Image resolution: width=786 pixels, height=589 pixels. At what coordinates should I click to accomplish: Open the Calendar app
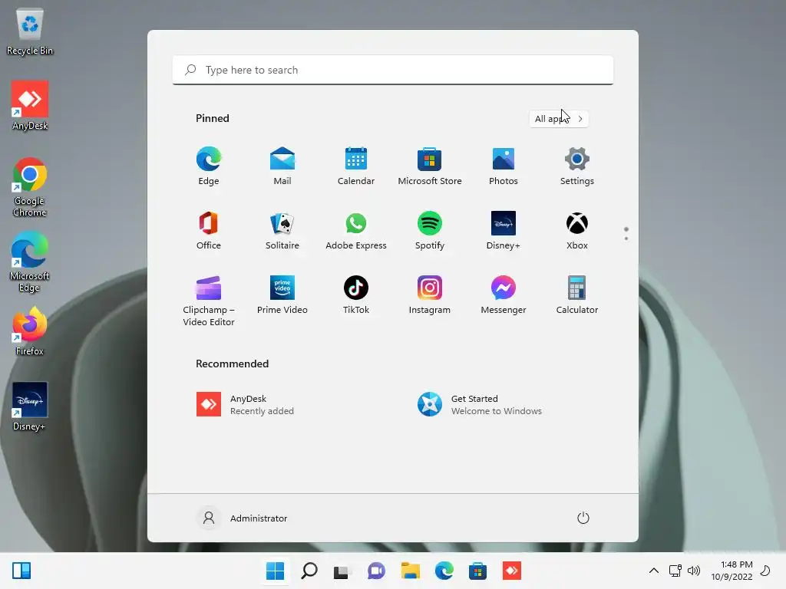pyautogui.click(x=356, y=166)
